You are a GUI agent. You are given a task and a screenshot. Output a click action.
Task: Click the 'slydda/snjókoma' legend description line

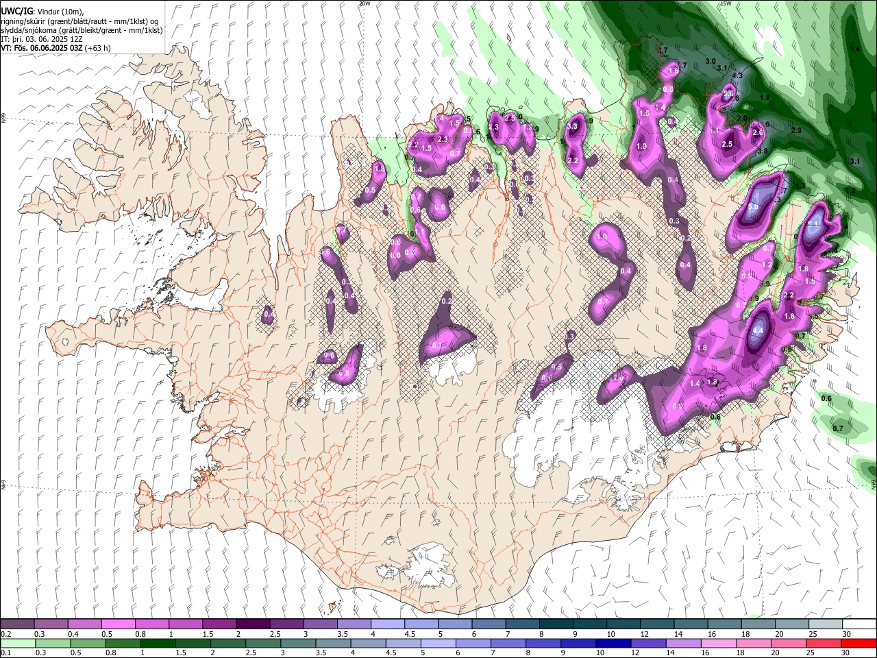(82, 31)
